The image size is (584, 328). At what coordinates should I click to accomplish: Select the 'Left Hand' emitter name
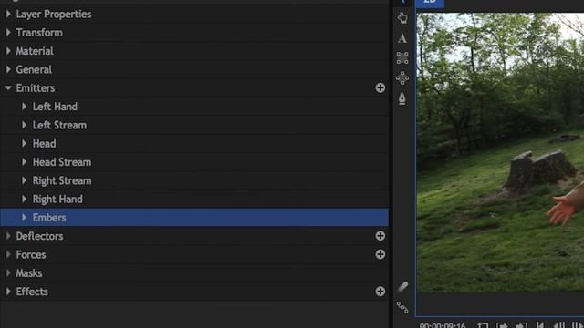pyautogui.click(x=55, y=107)
